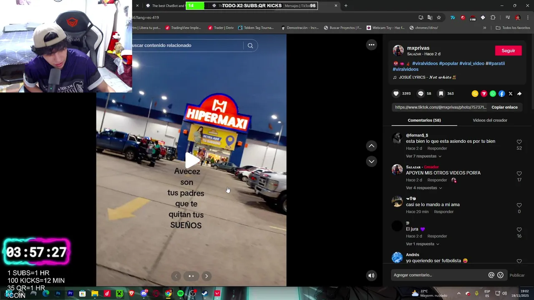The width and height of the screenshot is (534, 300).
Task: Open the Chrome translate page icon
Action: (x=430, y=17)
